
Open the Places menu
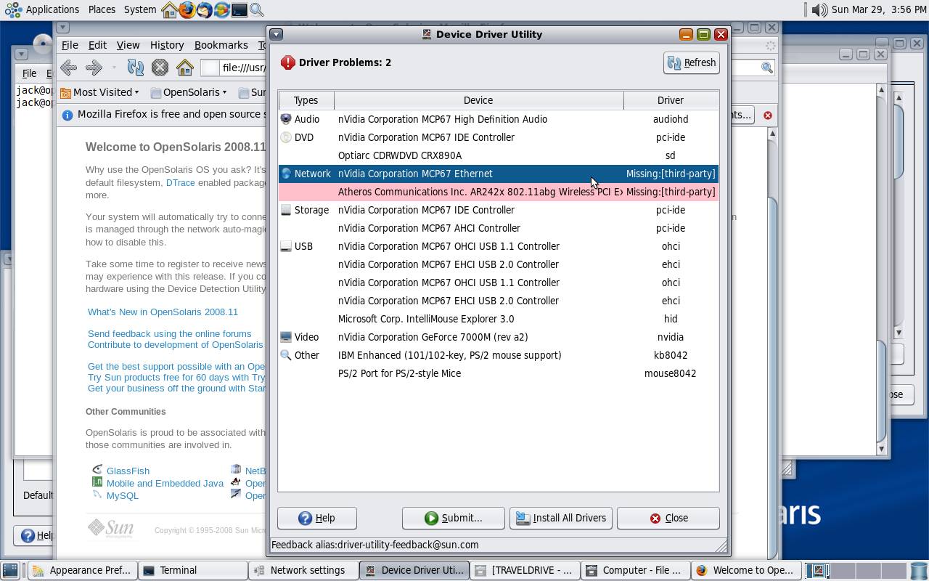102,9
